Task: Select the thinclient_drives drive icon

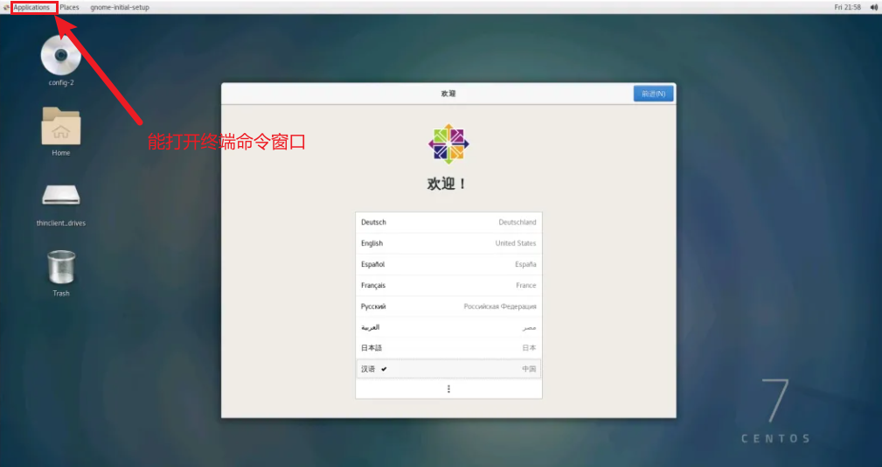Action: pos(60,195)
